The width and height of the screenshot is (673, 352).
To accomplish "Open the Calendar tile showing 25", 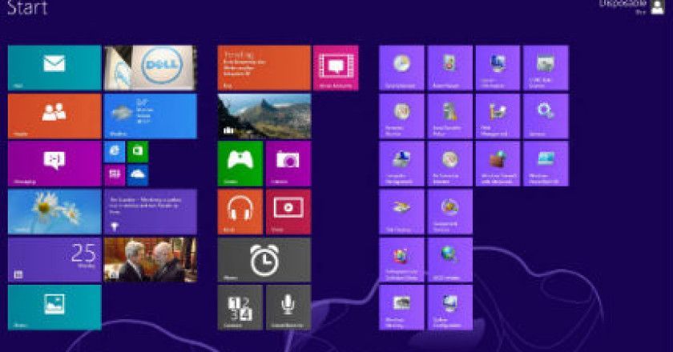I will (x=54, y=260).
